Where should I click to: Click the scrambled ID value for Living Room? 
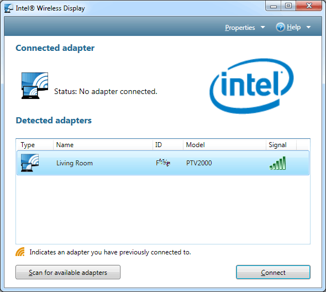tap(163, 163)
